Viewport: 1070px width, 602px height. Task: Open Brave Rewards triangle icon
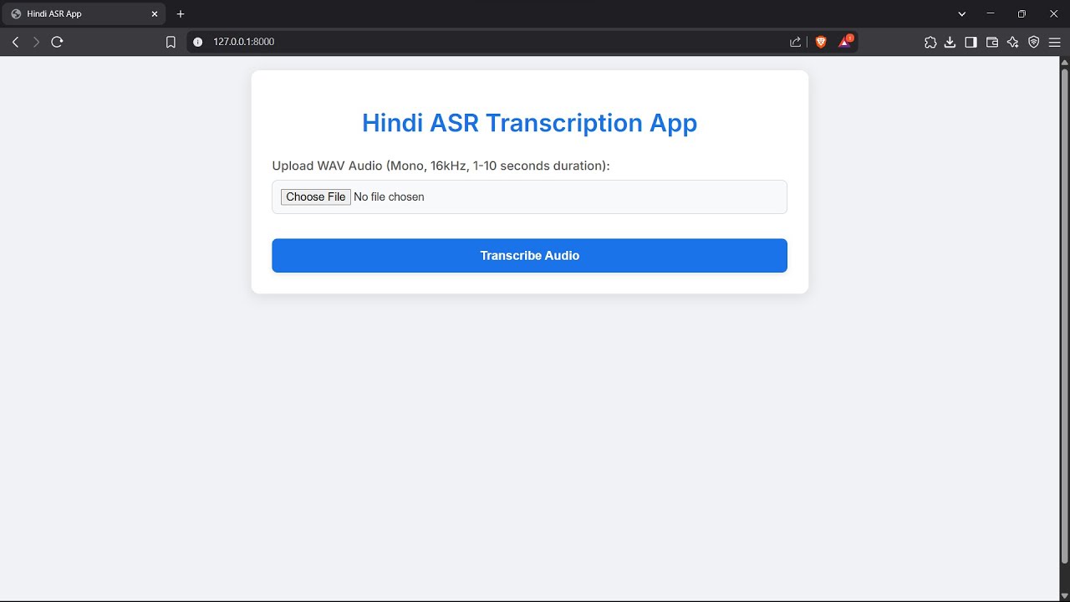pos(845,42)
